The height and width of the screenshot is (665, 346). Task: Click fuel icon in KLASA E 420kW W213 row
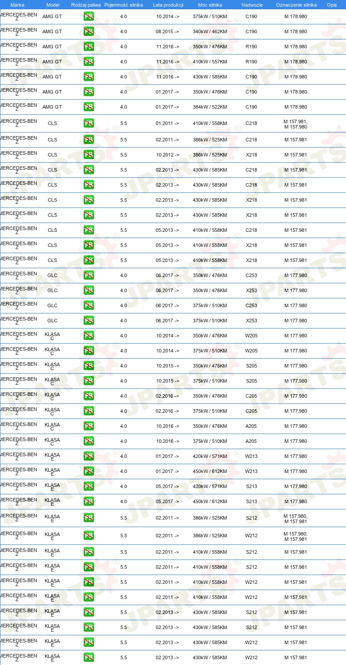pos(88,456)
